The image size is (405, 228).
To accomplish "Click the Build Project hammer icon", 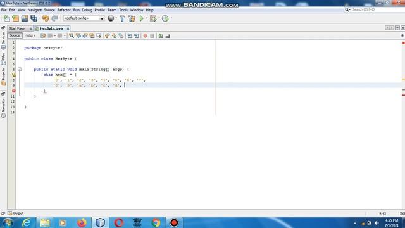I will click(122, 18).
